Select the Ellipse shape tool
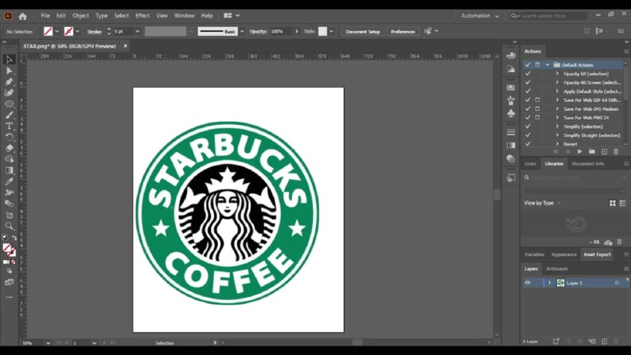The height and width of the screenshot is (355, 631). tap(9, 103)
